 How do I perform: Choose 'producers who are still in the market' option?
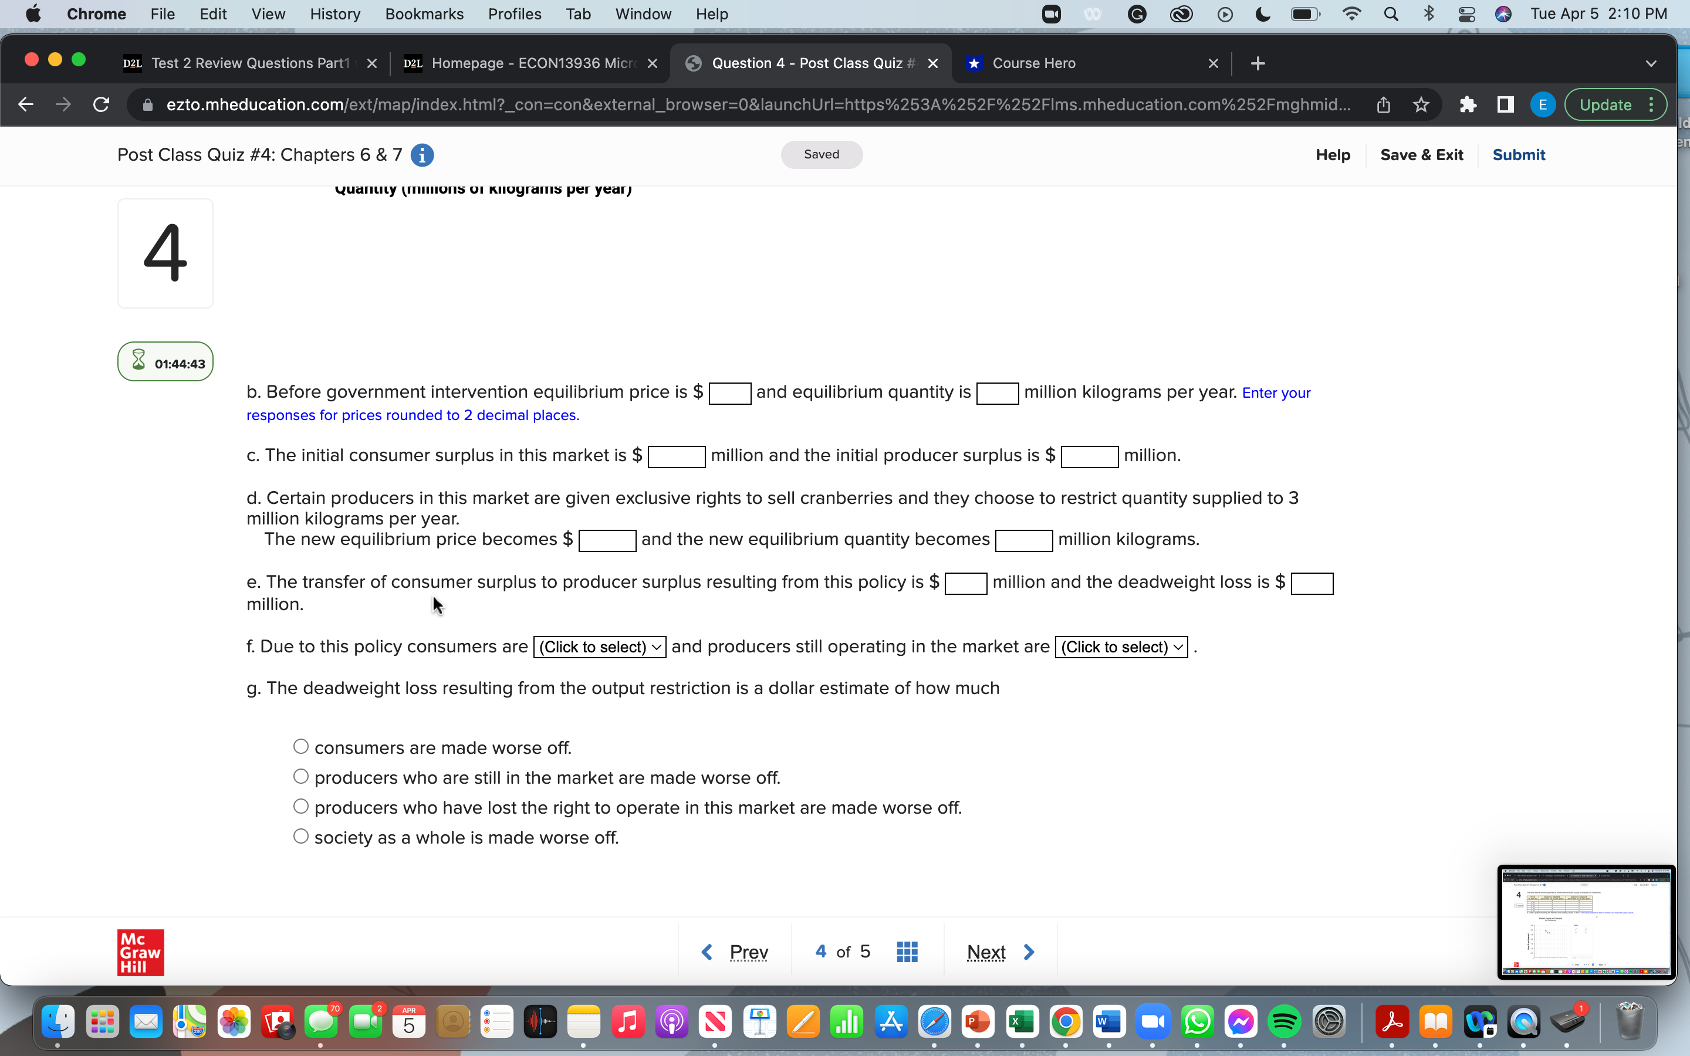point(300,776)
